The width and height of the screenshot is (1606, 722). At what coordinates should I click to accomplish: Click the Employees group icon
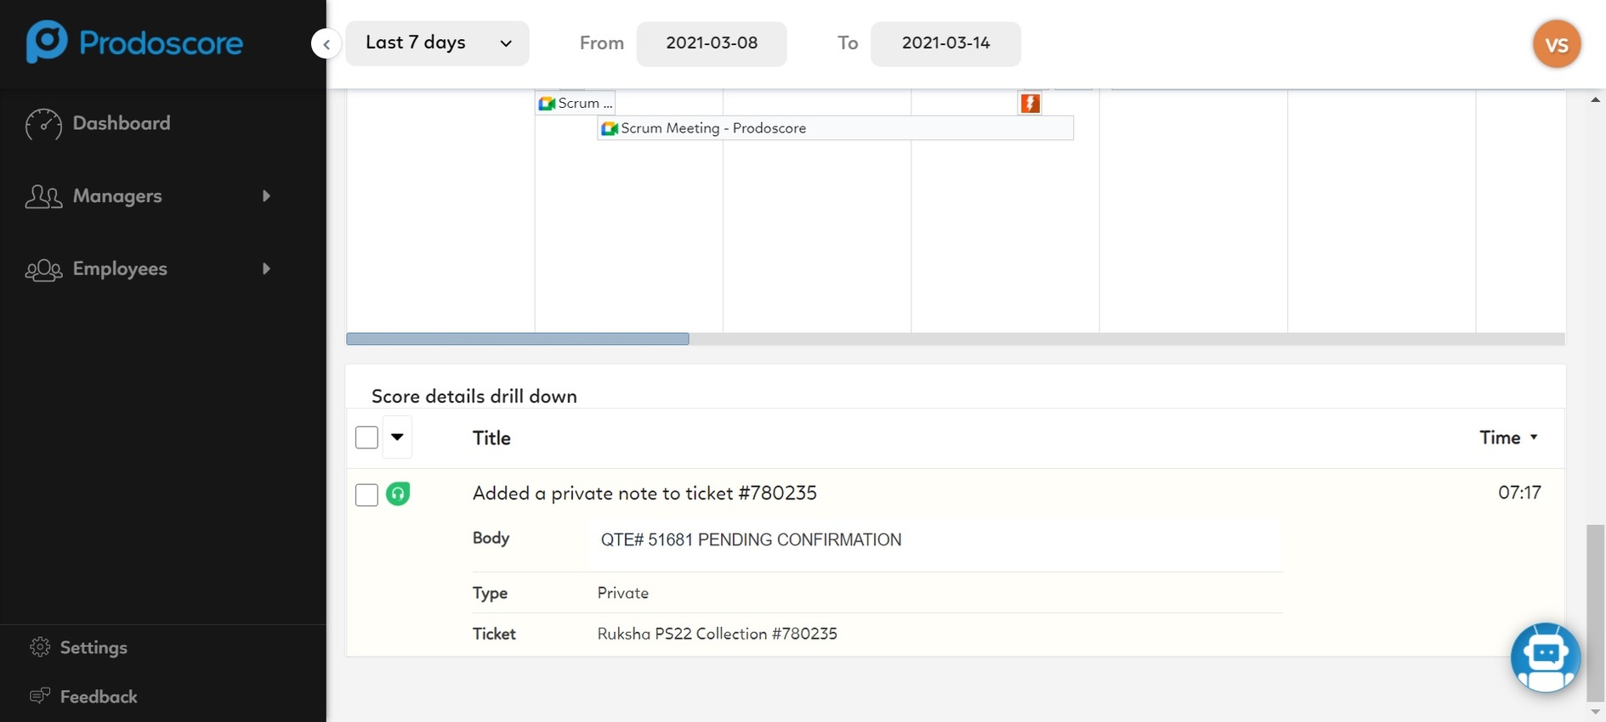43,269
